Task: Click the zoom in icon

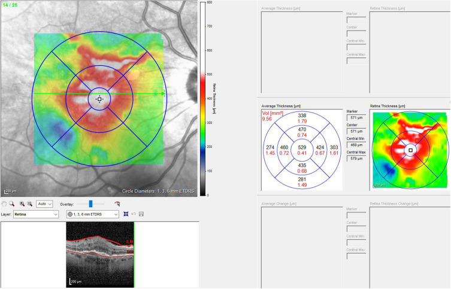Action: [x=22, y=203]
